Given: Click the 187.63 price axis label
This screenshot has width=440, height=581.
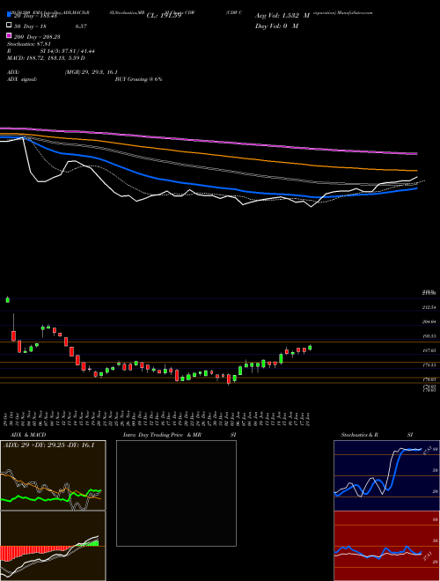Looking at the screenshot, I should pyautogui.click(x=429, y=350).
